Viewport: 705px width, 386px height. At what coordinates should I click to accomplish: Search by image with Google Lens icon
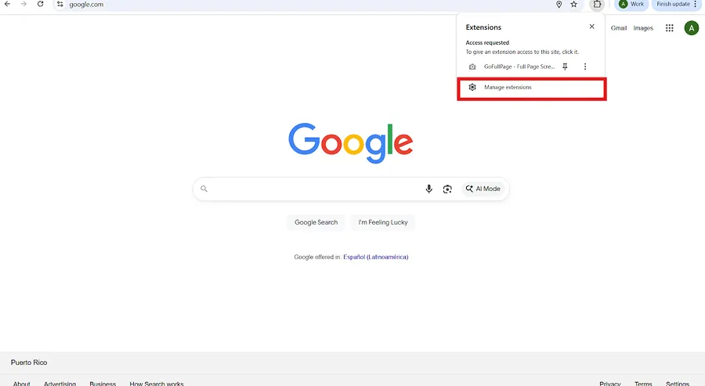447,189
